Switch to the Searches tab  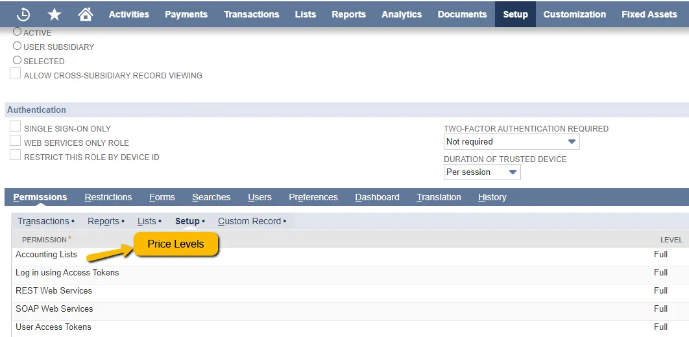coord(212,197)
